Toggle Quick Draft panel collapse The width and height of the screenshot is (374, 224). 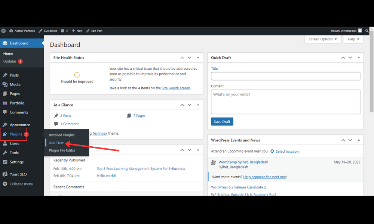(x=359, y=57)
